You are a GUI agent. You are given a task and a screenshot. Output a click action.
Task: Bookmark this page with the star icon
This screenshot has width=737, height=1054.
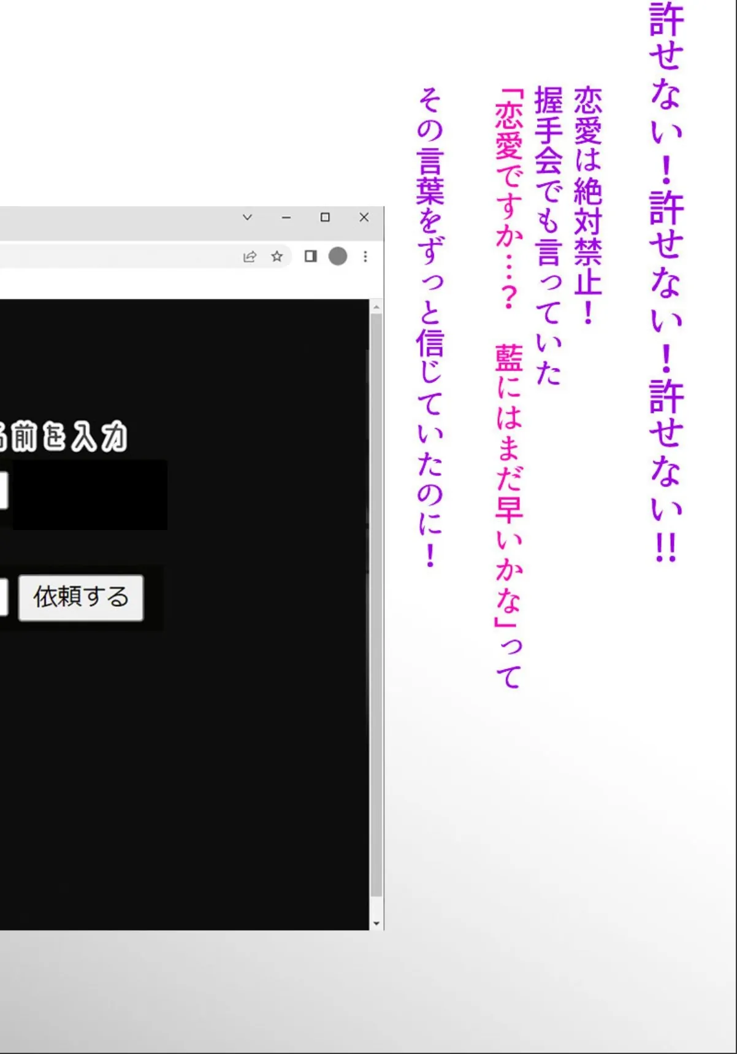pos(277,256)
